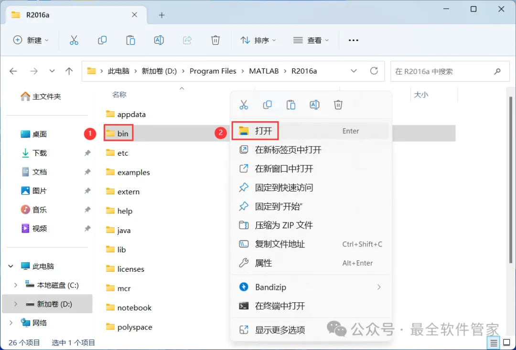Click the Delete icon in the context menu

338,105
